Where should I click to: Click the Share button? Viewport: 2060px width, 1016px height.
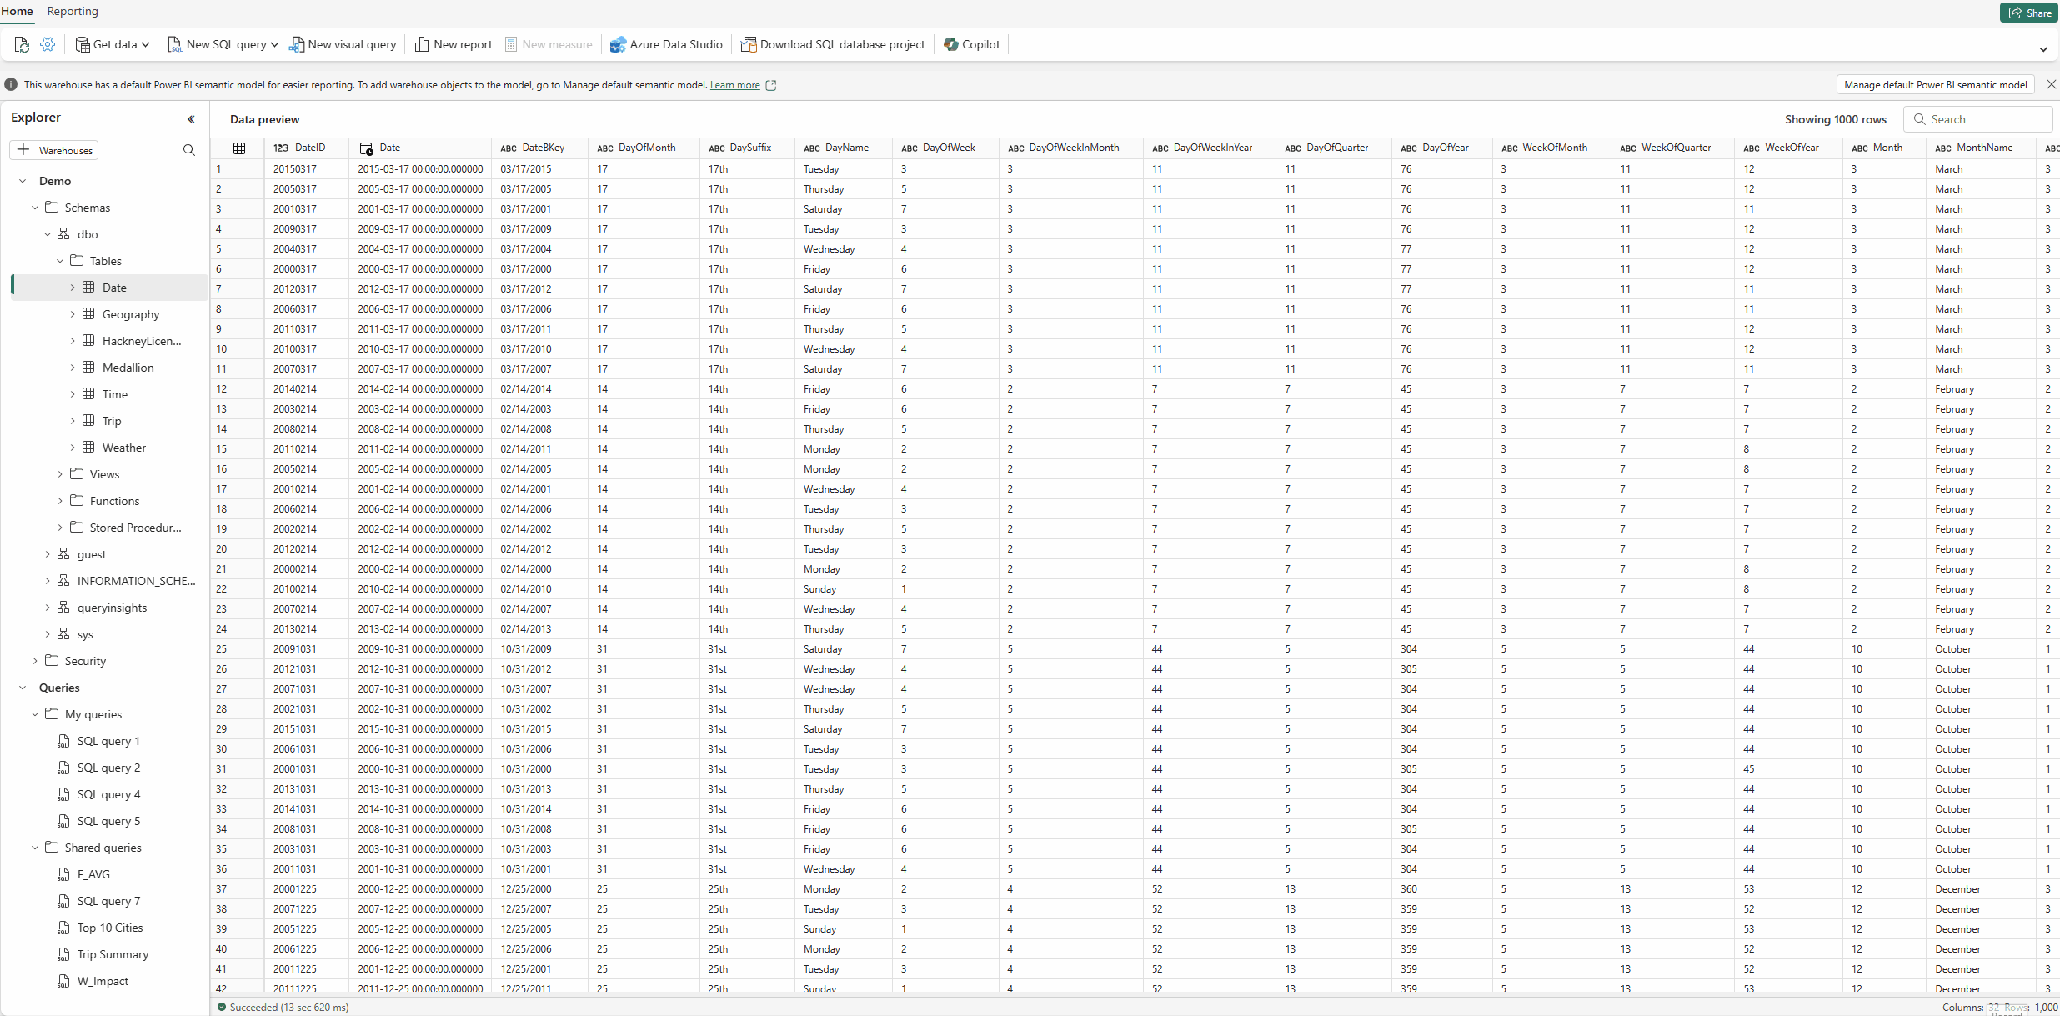point(2029,13)
